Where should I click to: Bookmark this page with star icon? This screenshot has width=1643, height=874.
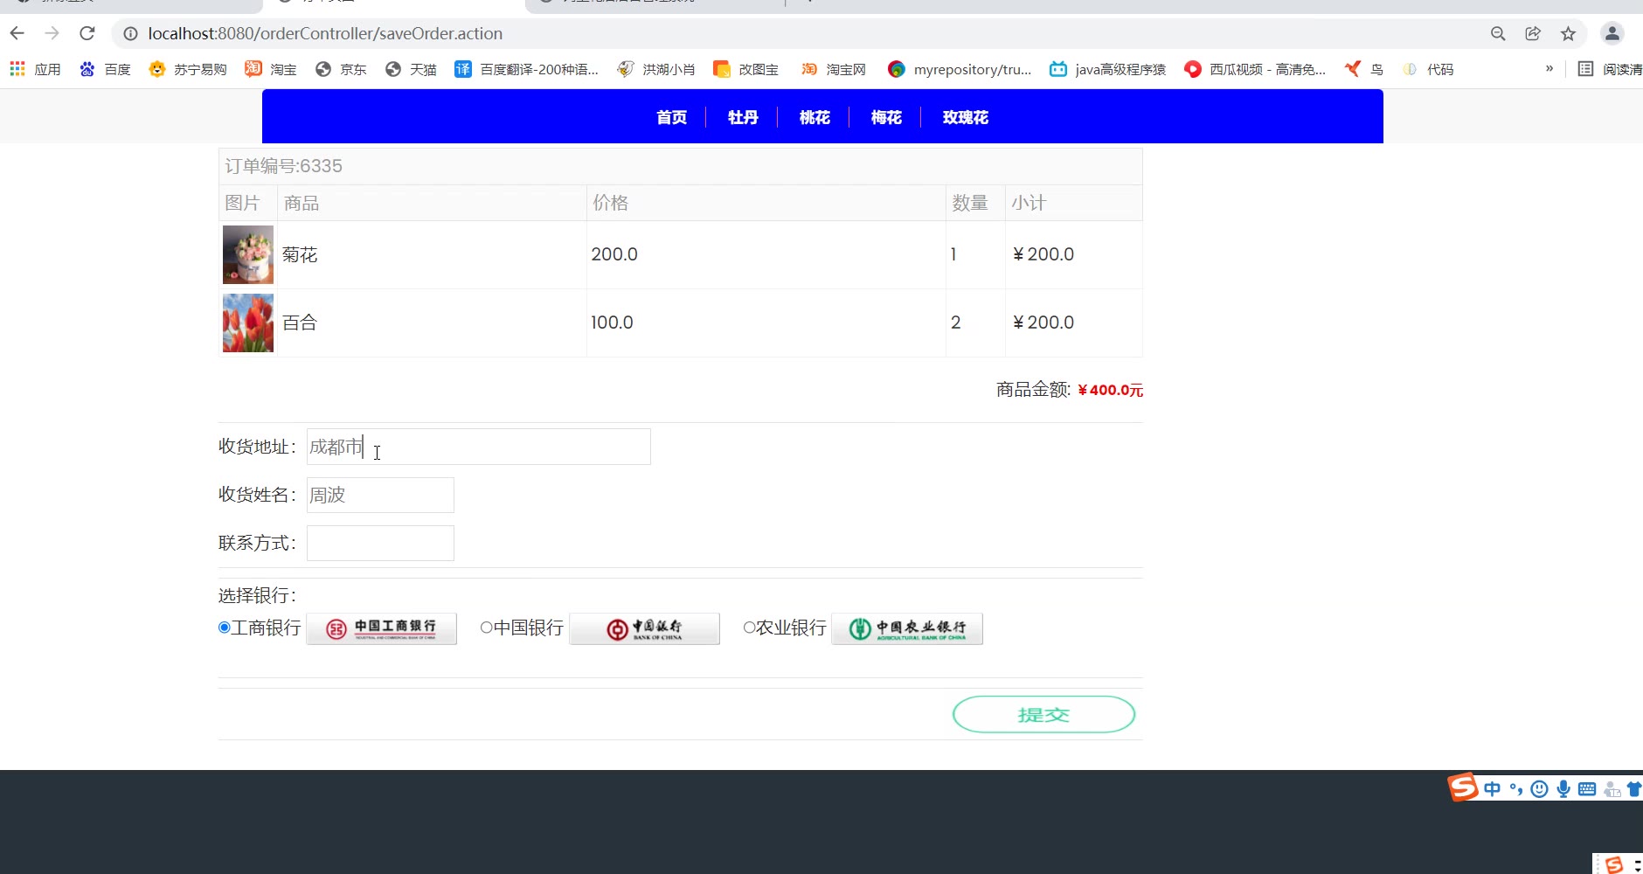click(1568, 33)
